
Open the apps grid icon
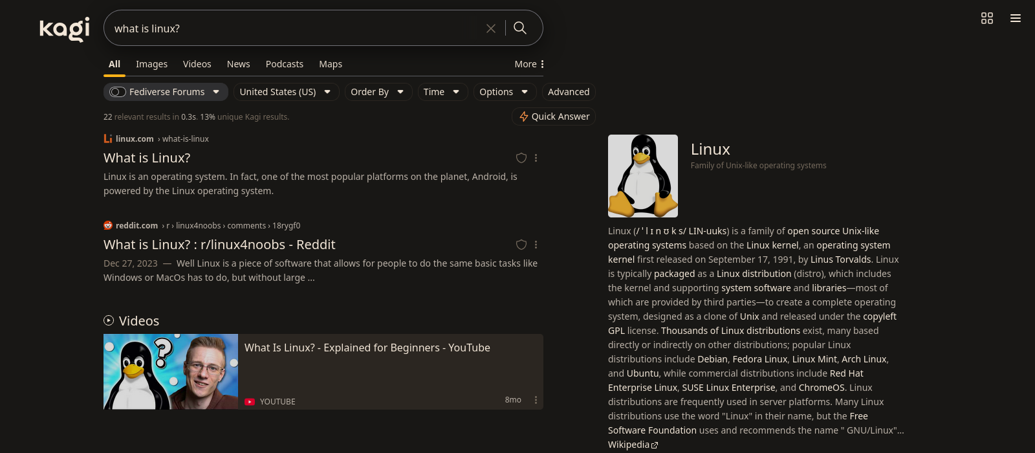point(986,18)
